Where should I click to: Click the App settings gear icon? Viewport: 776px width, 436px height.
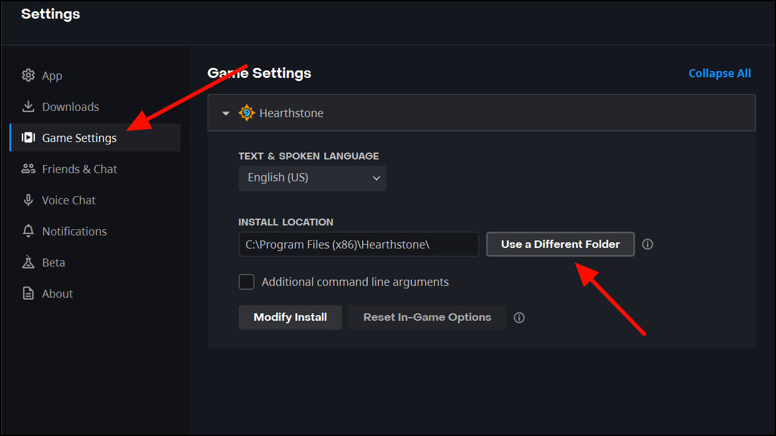pyautogui.click(x=28, y=75)
